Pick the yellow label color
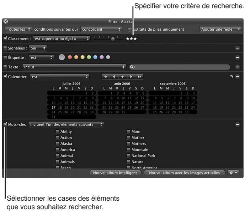This screenshot has width=245, height=211. coord(82,57)
